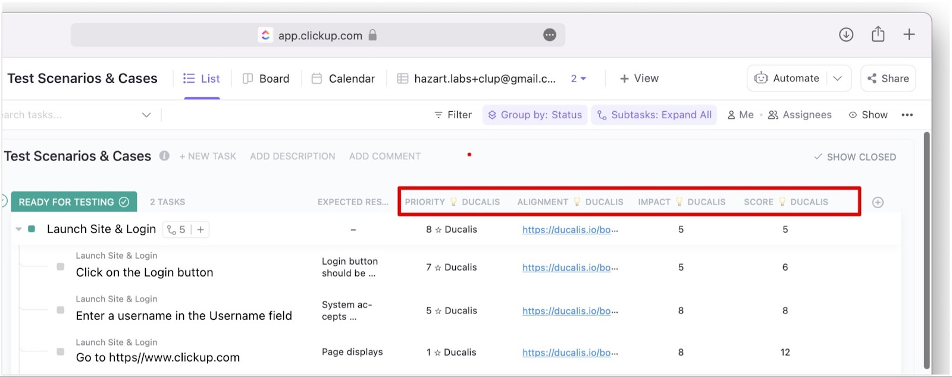Open ducalis.io link in Click on the Login button row

[570, 268]
